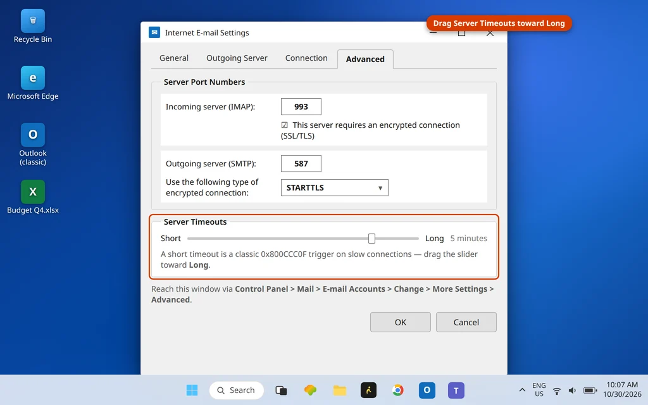Open the Outlook (classic) desktop shortcut
Screen dimensions: 648x405
[33, 144]
